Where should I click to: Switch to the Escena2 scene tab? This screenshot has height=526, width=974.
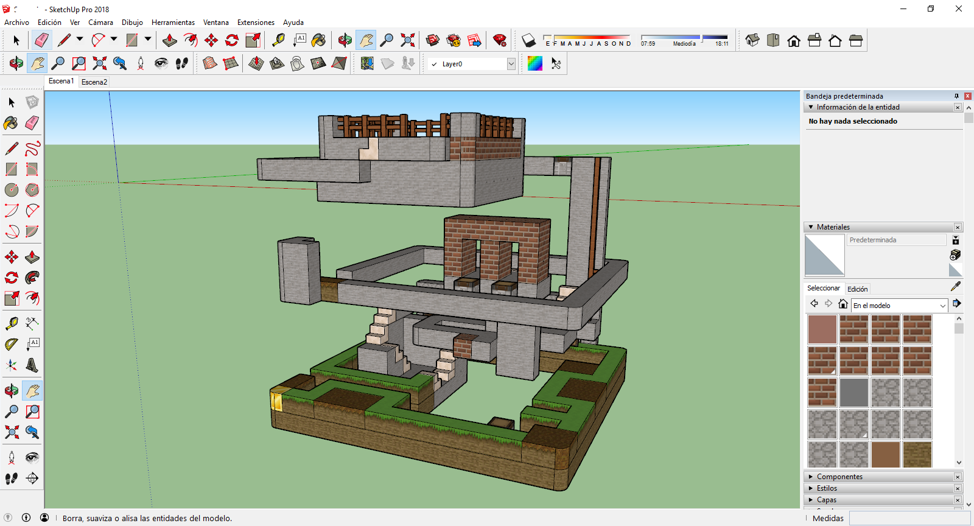94,82
